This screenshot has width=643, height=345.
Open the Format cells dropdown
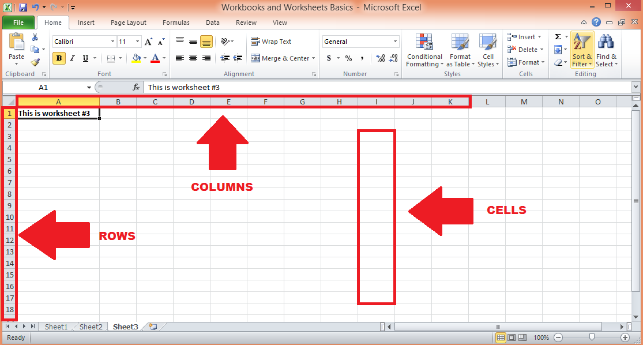[526, 62]
